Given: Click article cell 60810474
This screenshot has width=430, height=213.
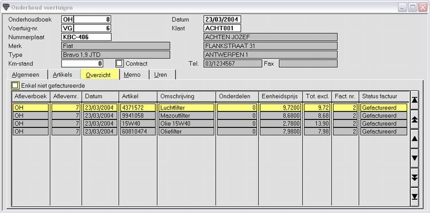Looking at the screenshot, I should [138, 131].
